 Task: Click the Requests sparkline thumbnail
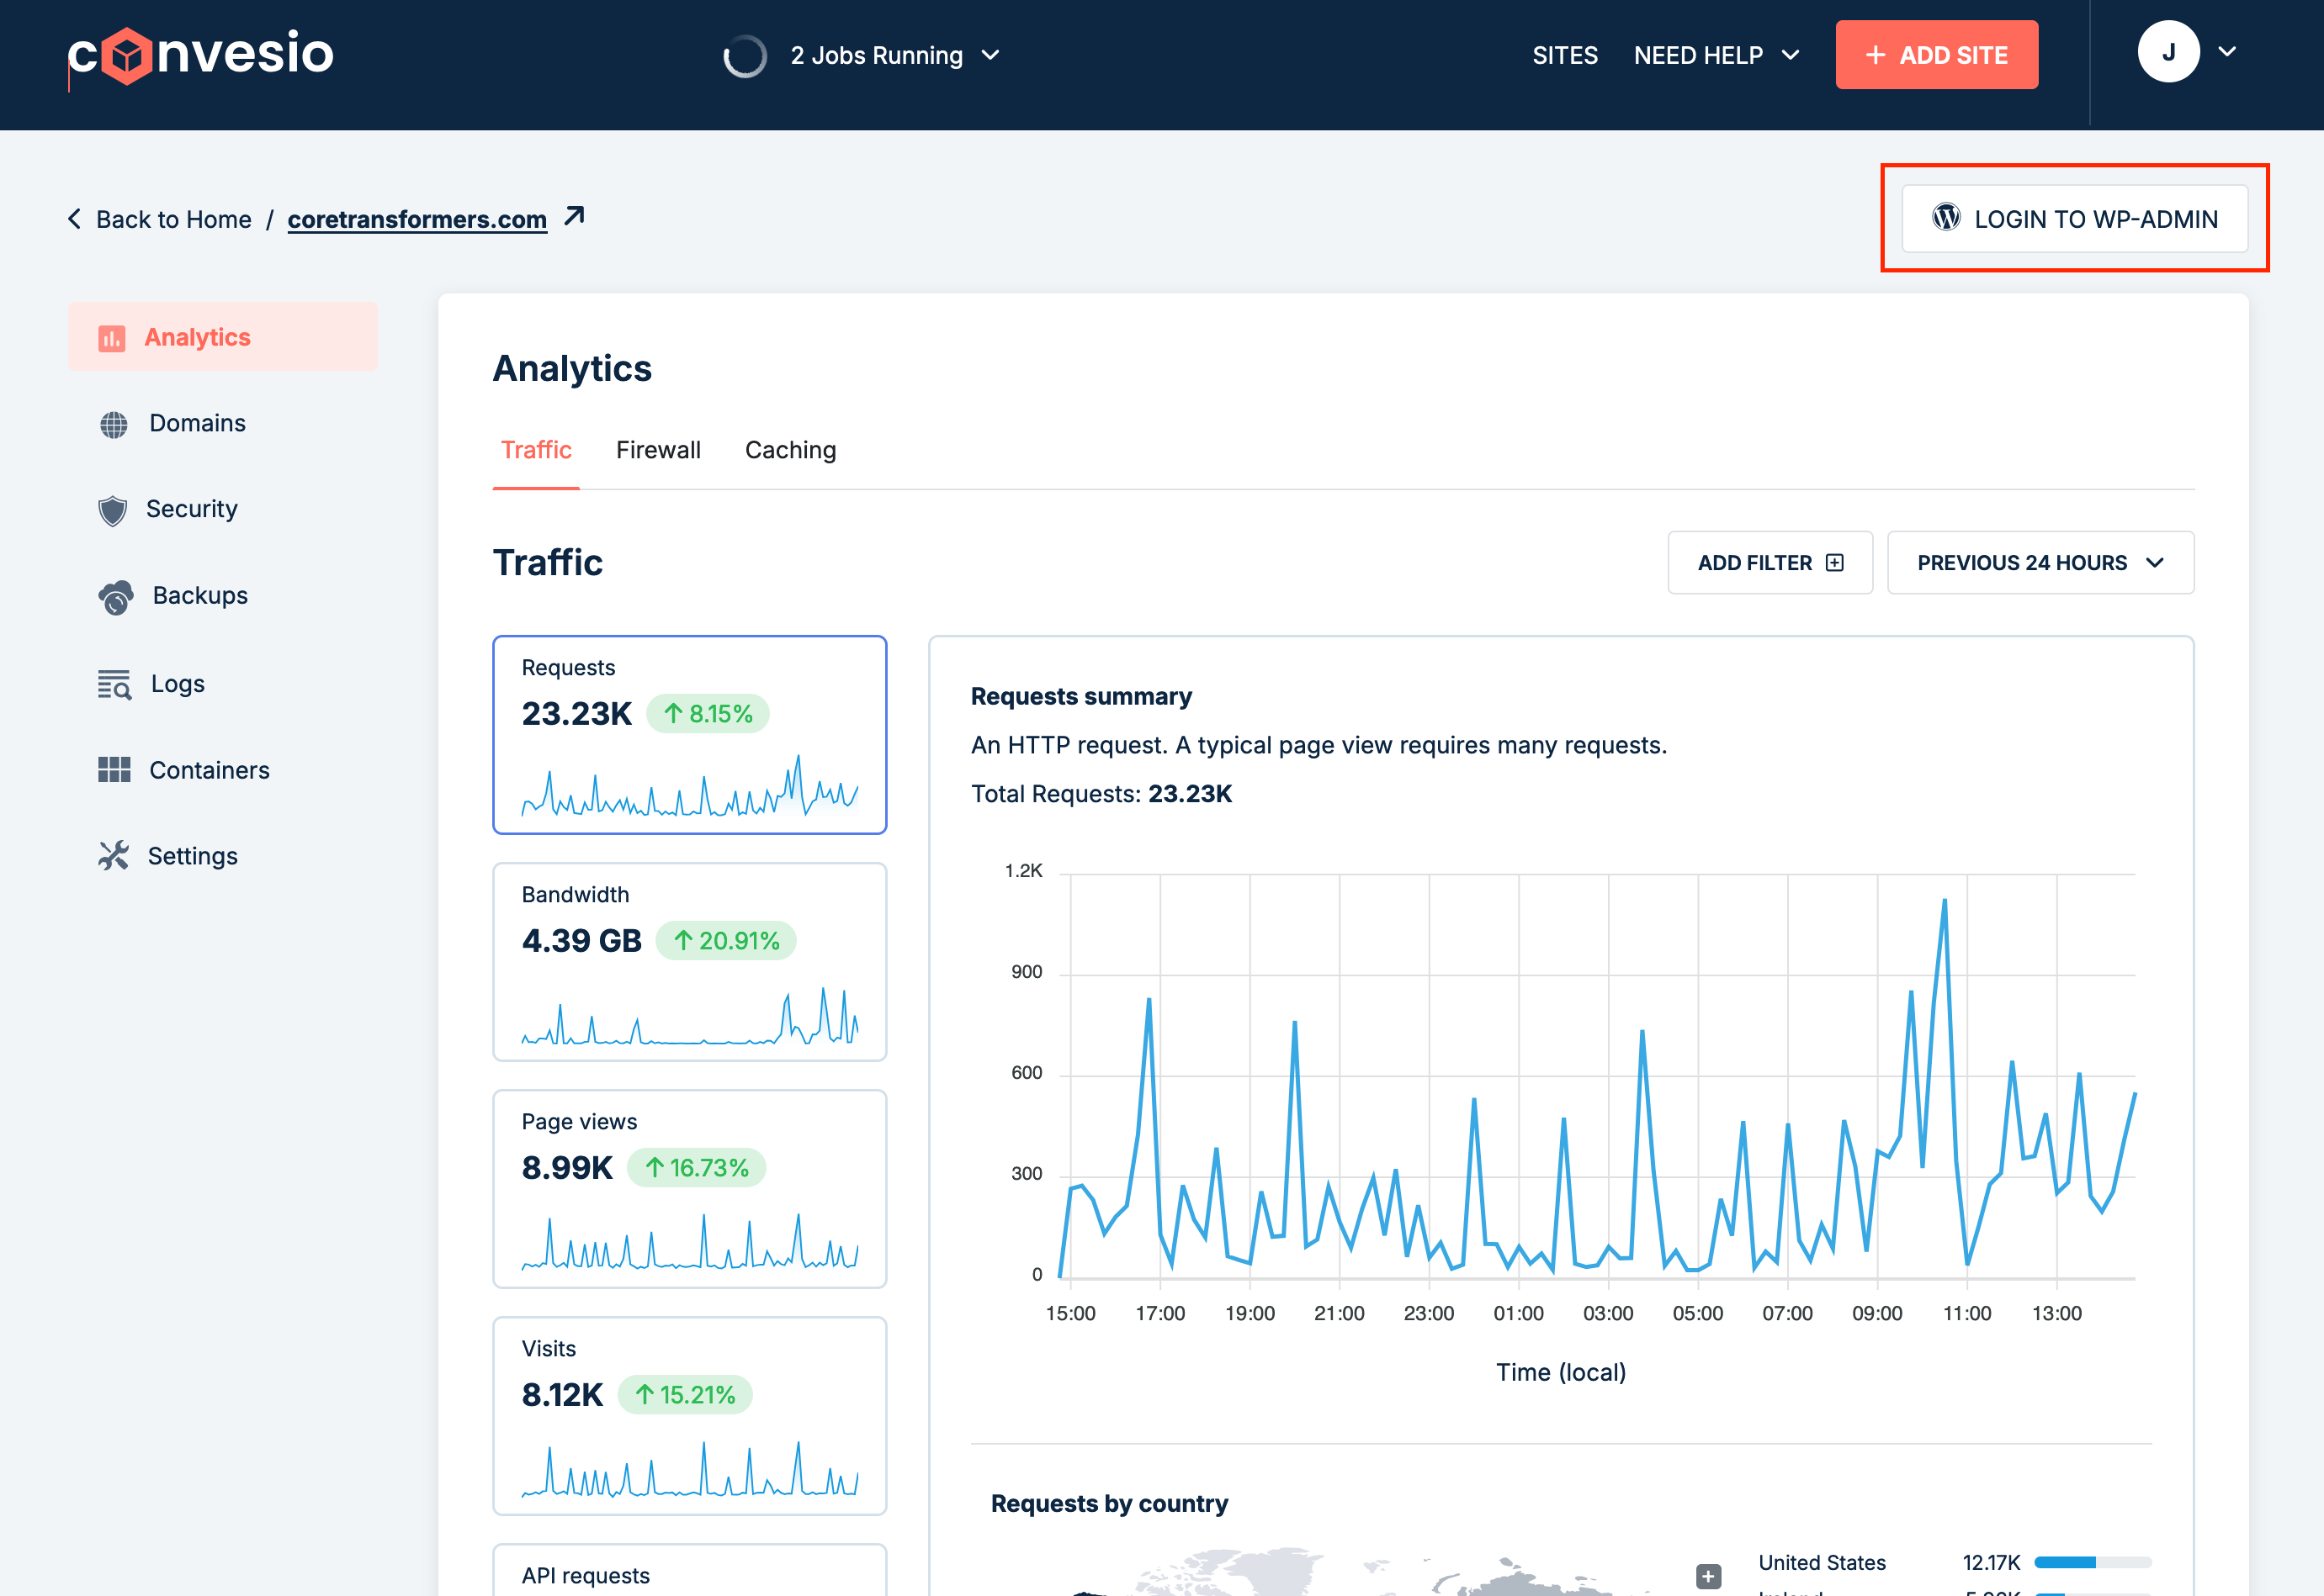689,785
